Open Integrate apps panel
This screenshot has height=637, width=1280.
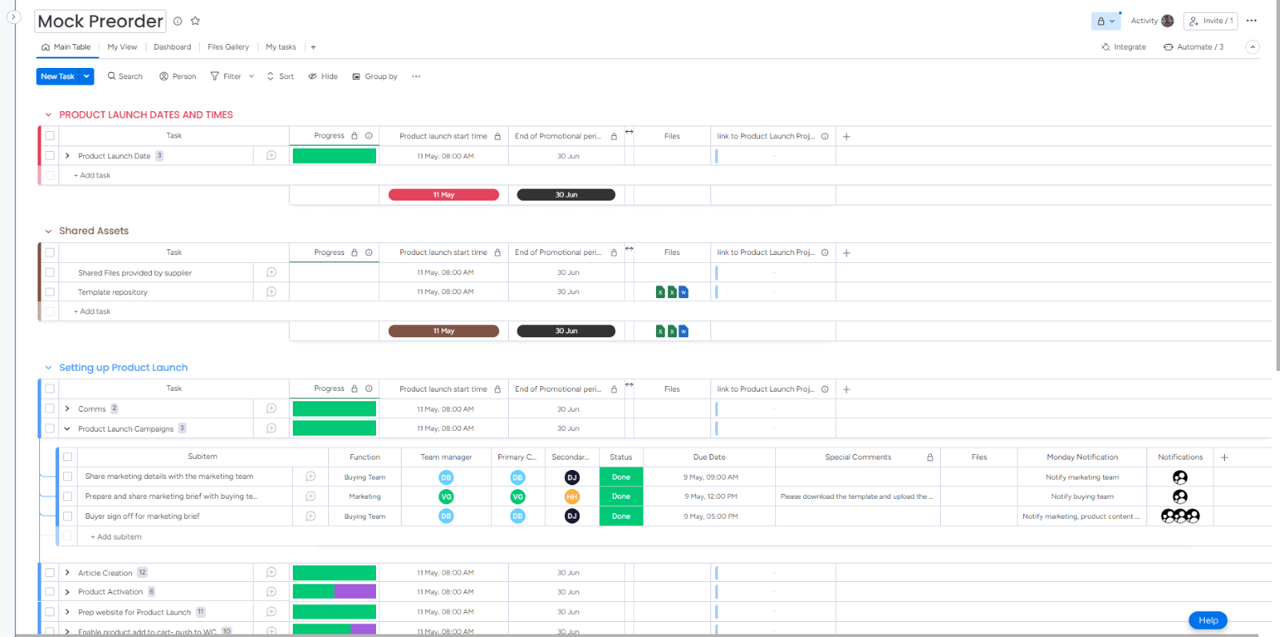[x=1123, y=47]
